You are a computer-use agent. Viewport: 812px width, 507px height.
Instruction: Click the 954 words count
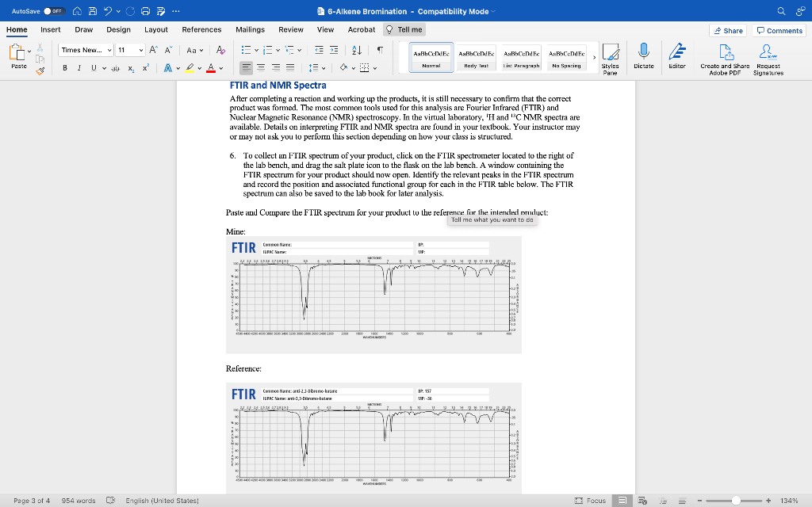[79, 501]
